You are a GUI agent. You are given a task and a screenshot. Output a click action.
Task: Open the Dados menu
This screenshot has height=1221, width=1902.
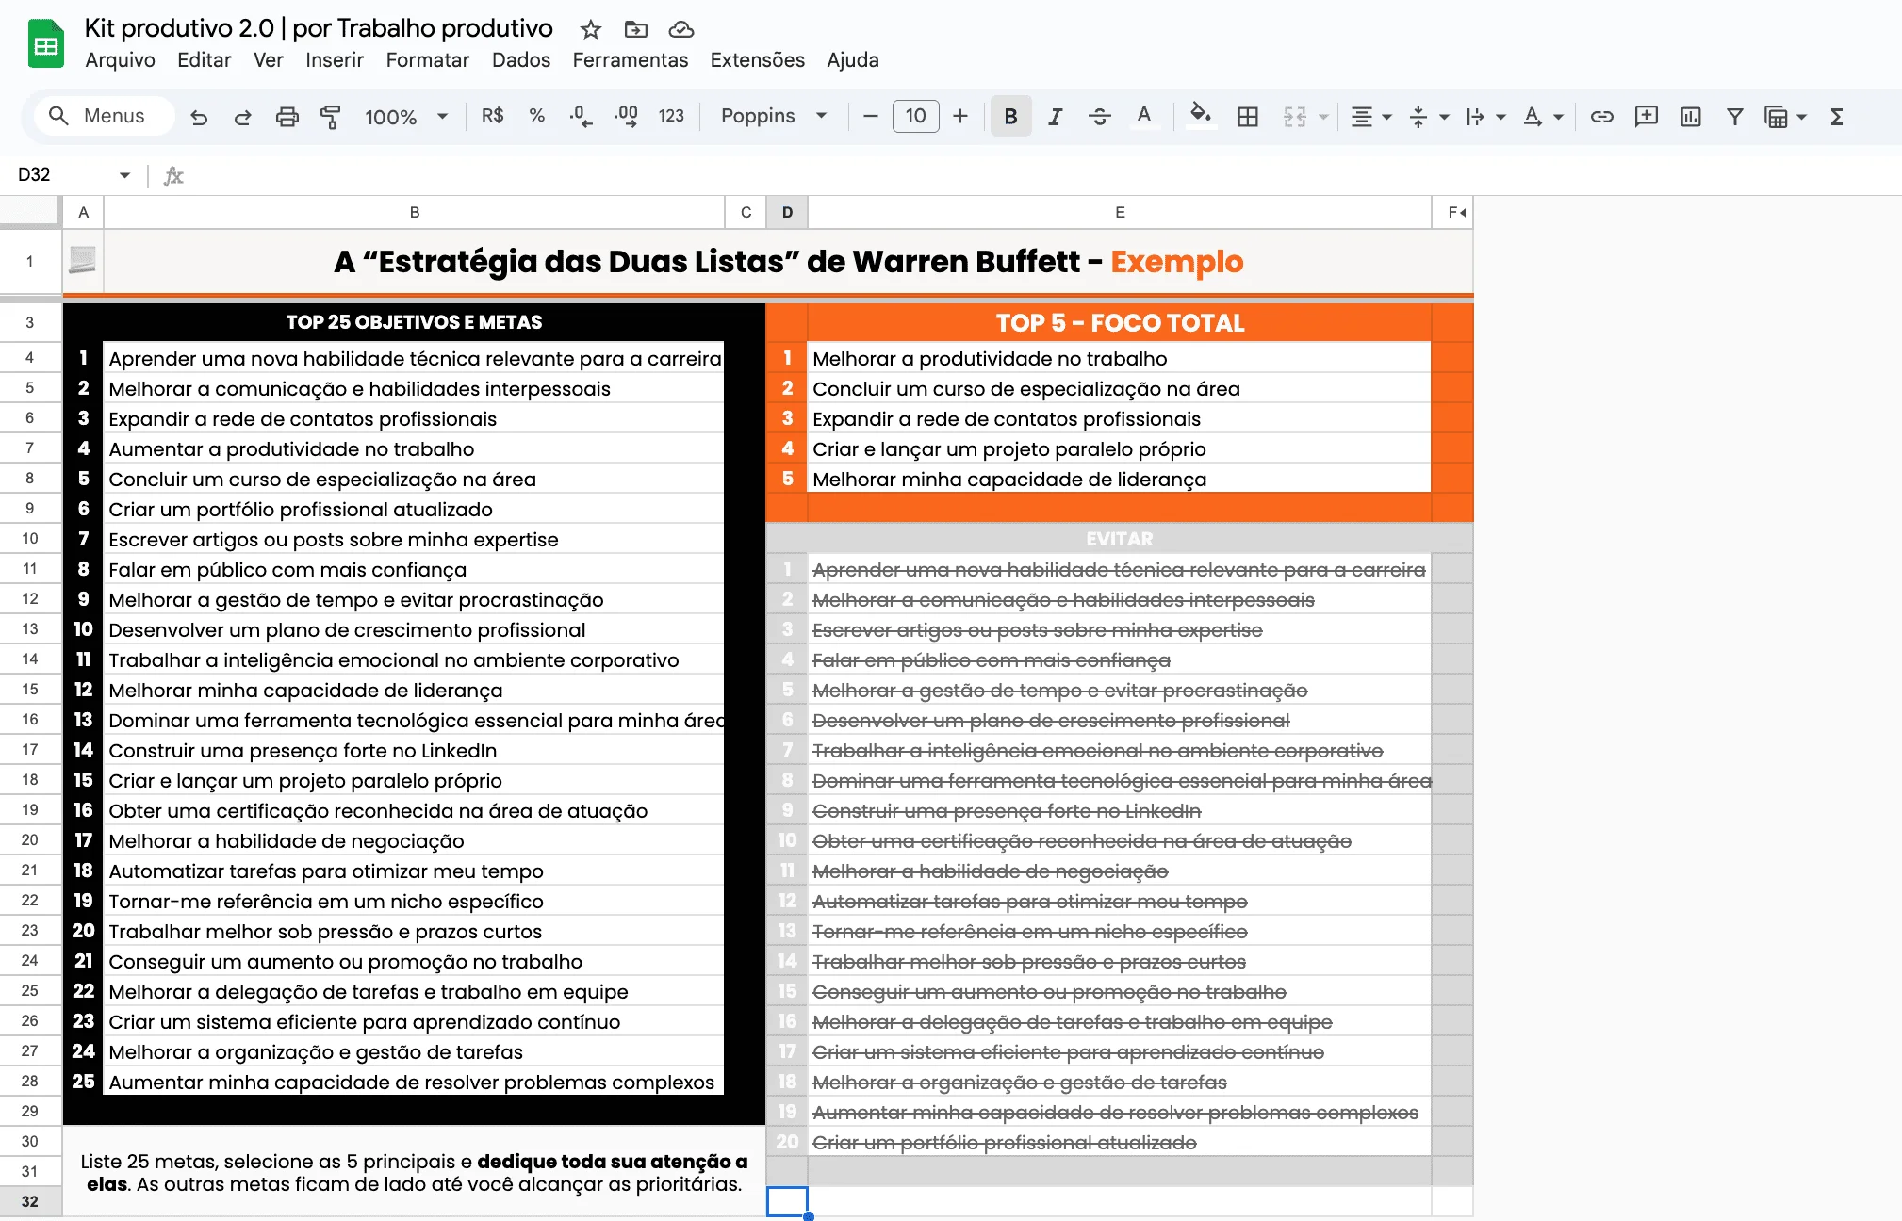520,60
